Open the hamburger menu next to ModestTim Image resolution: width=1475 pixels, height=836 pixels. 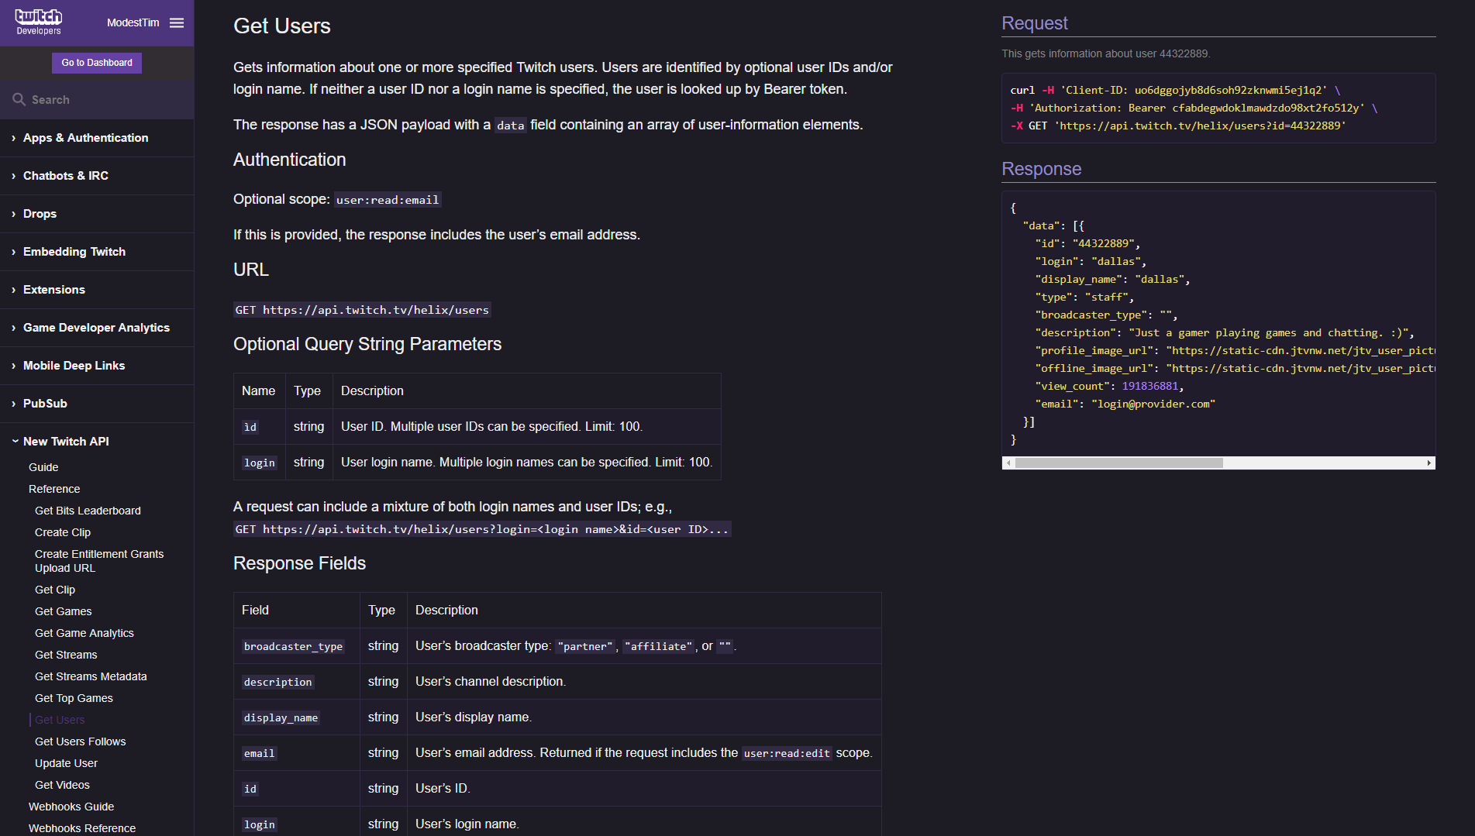177,22
